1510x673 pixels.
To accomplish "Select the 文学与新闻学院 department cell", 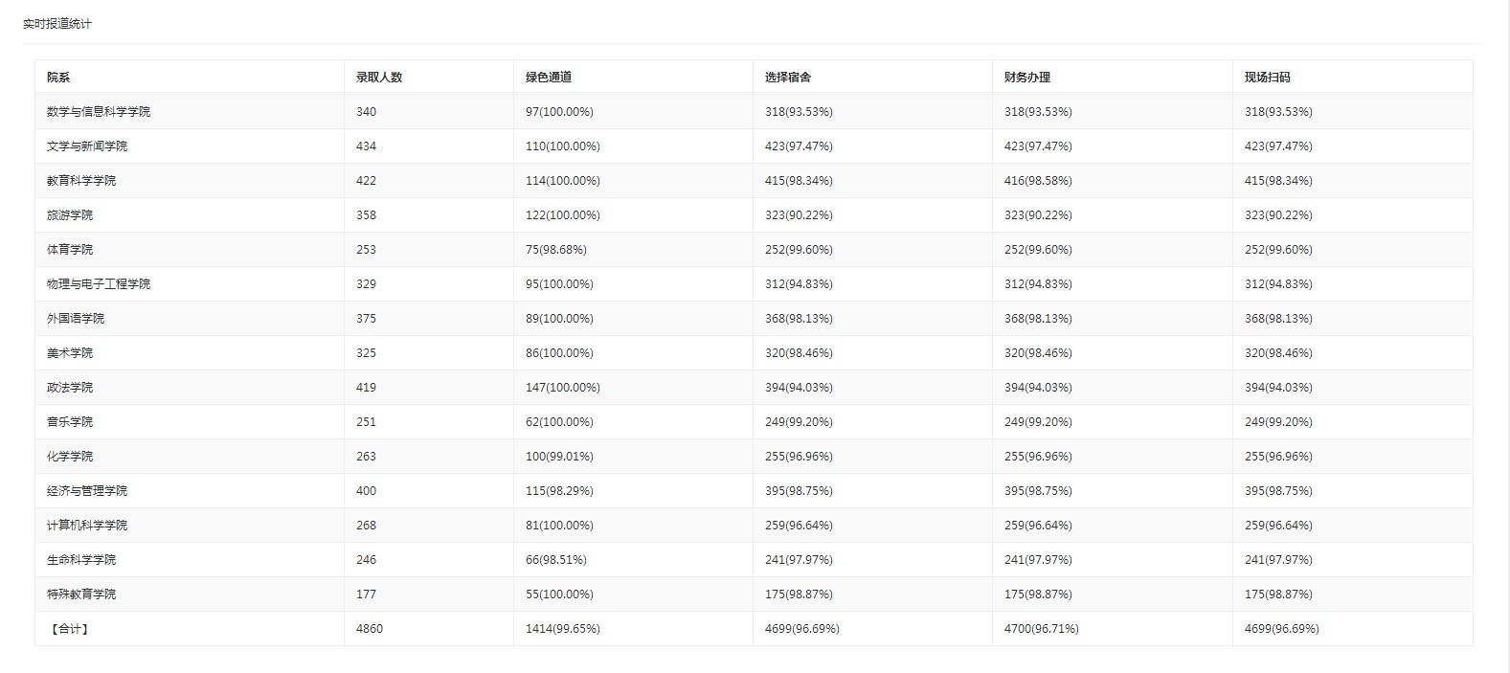I will point(87,146).
